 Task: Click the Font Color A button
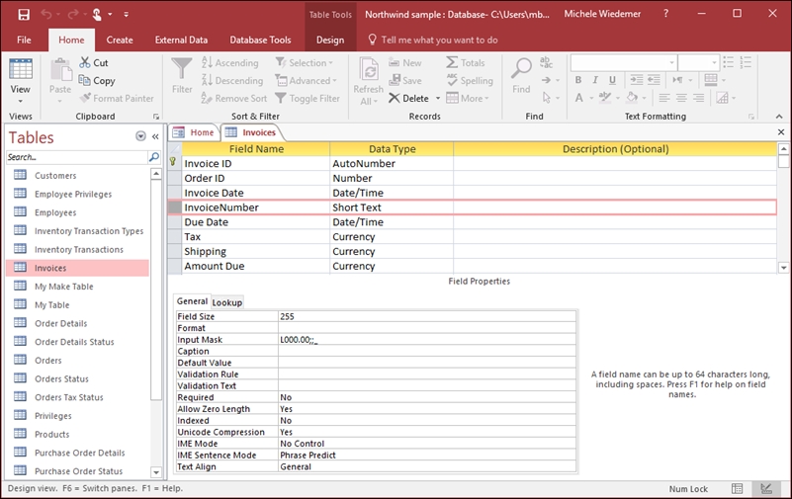coord(578,98)
